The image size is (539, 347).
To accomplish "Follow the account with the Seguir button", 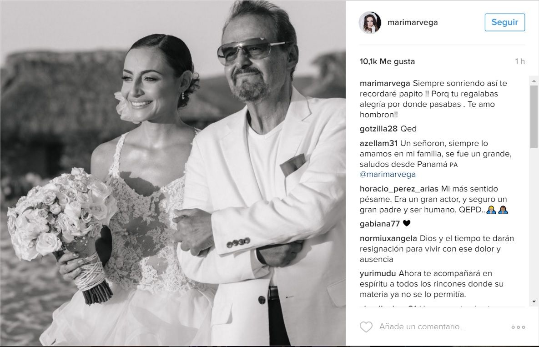I will click(504, 22).
